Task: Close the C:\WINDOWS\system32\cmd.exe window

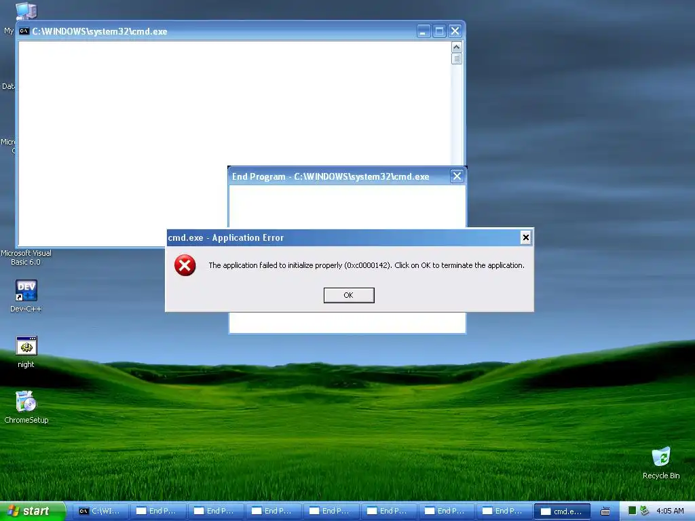Action: [x=455, y=31]
